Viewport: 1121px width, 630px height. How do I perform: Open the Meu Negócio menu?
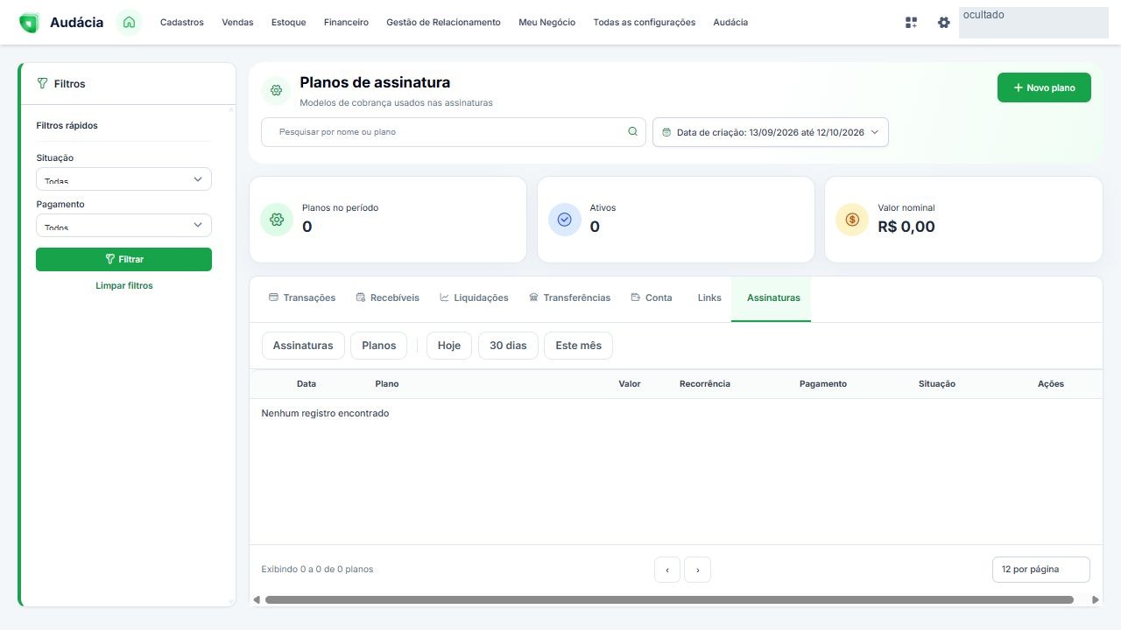tap(547, 23)
